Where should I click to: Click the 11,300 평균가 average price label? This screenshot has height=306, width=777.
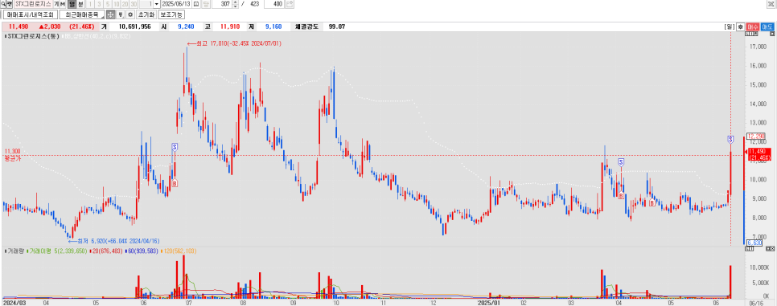click(12, 156)
